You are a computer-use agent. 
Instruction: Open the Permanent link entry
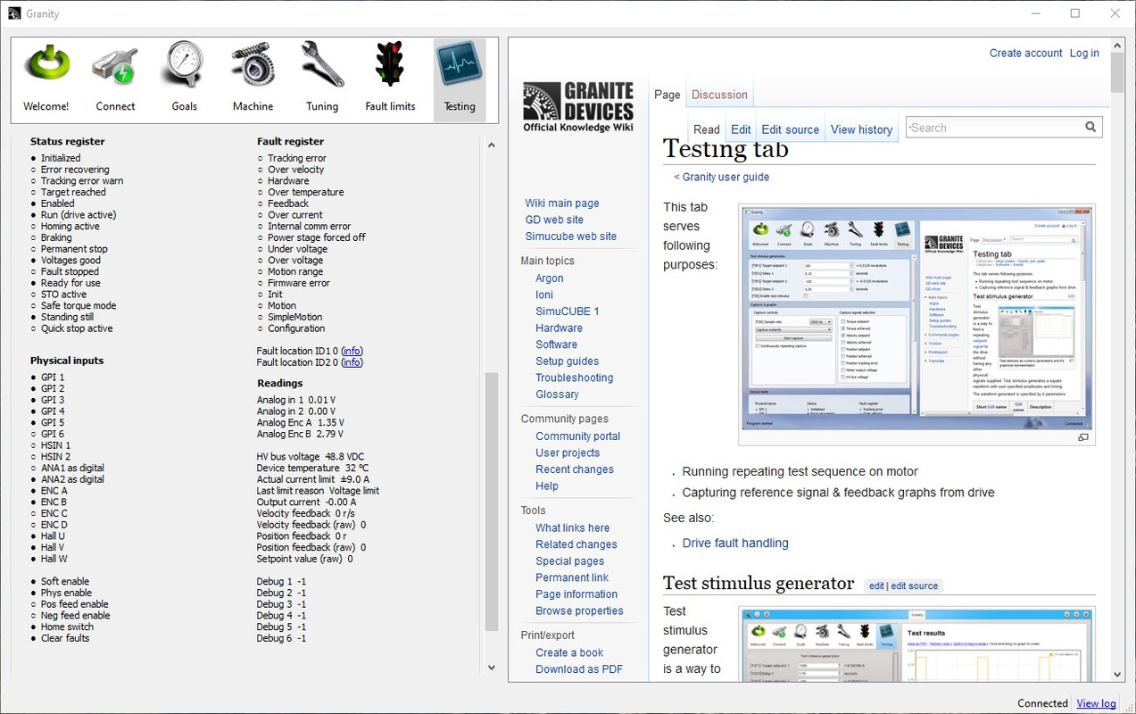coord(572,577)
